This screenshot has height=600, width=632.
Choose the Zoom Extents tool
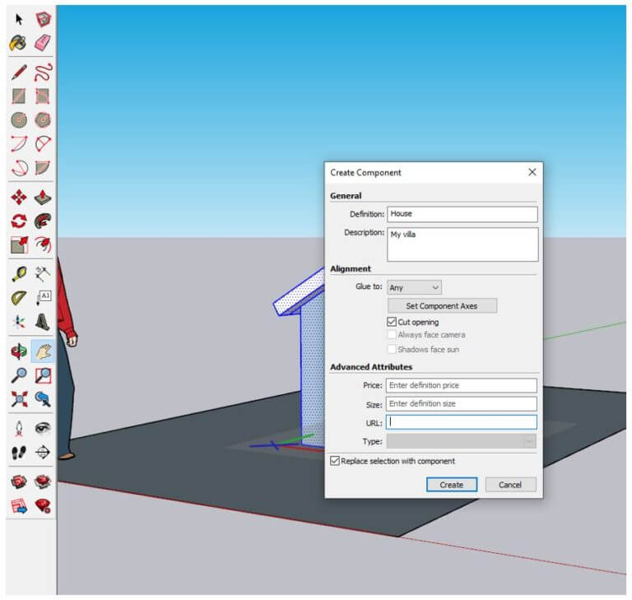[x=19, y=399]
